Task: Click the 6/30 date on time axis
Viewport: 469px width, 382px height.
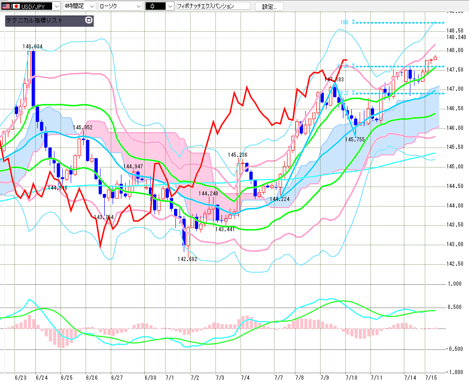Action: point(150,377)
